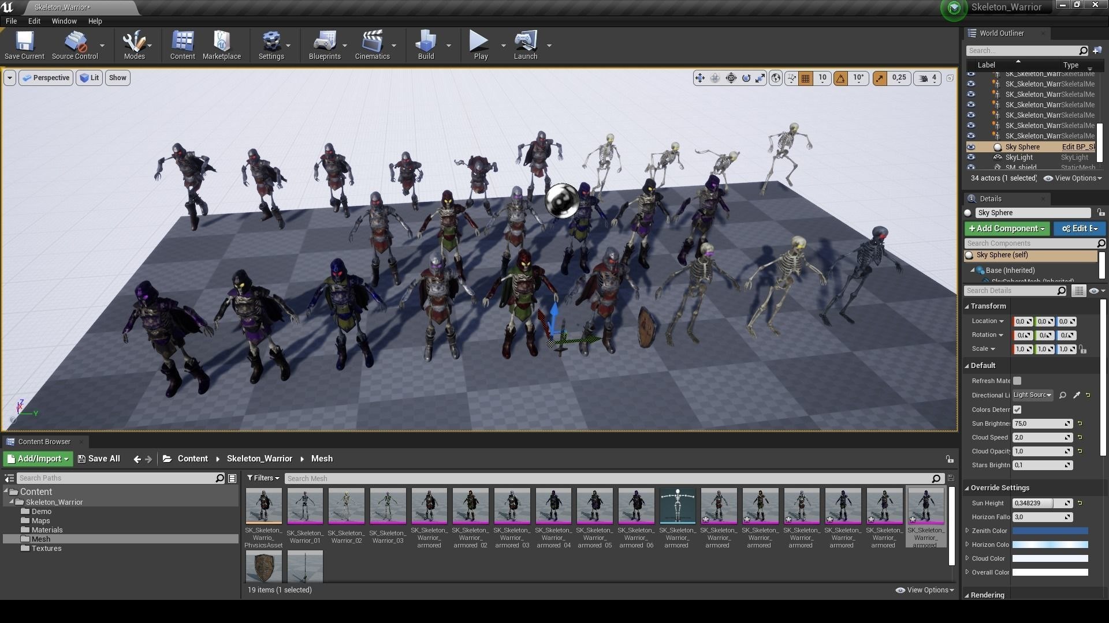Open the File menu

tap(11, 21)
